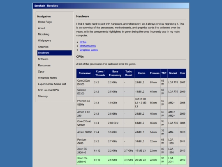Click the 2007 year cell
The image size is (222, 167).
click(x=183, y=82)
